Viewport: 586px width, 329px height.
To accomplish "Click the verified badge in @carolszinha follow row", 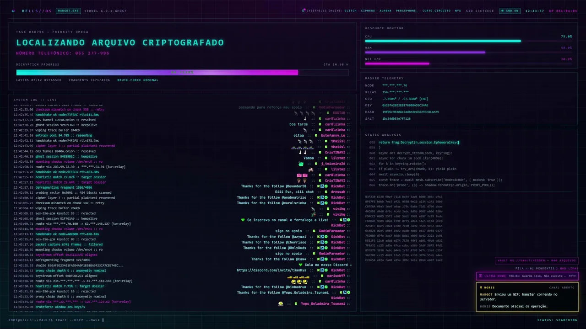I will (x=326, y=203).
